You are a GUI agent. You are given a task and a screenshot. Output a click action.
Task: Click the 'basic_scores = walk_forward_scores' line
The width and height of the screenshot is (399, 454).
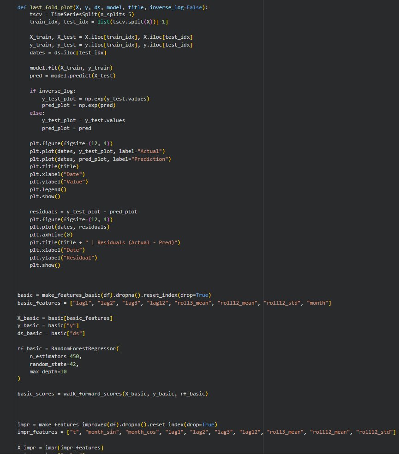(x=113, y=394)
